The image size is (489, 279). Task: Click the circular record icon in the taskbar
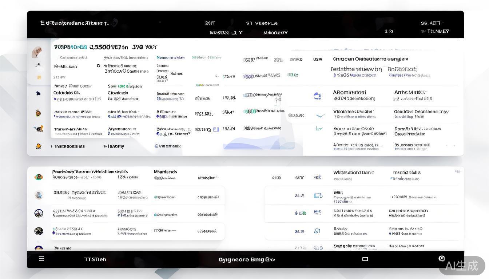442,258
